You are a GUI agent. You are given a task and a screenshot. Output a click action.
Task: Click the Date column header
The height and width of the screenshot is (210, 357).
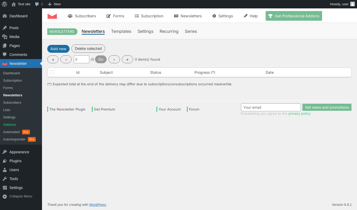click(x=270, y=72)
